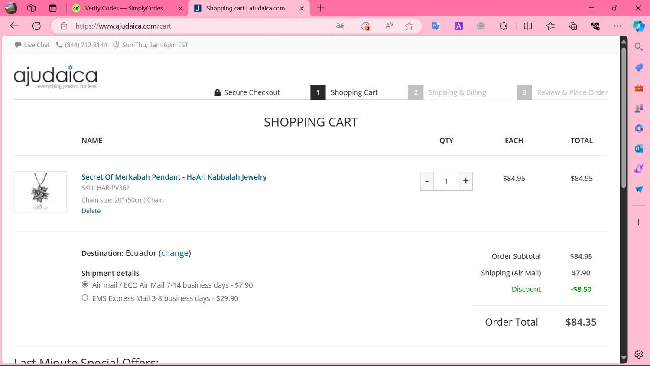650x366 pixels.
Task: Select EMS Express Mail shipping option
Action: point(85,297)
